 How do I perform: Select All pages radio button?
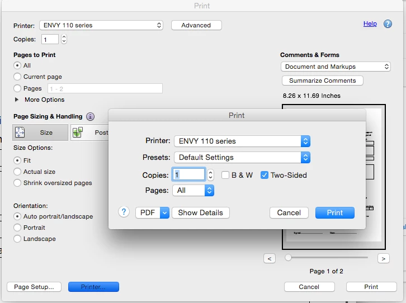coord(17,65)
